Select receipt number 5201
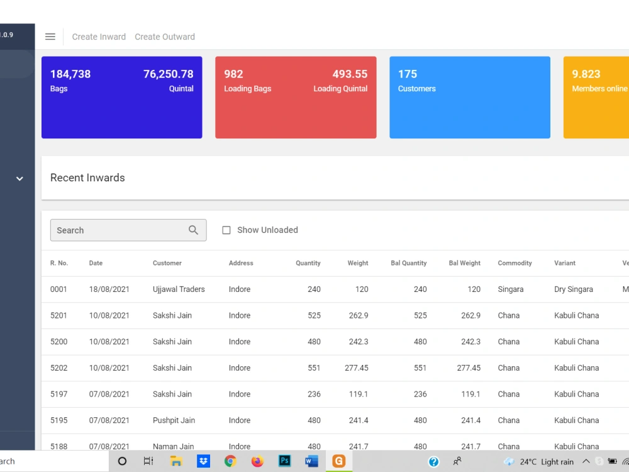629x472 pixels. pos(58,315)
